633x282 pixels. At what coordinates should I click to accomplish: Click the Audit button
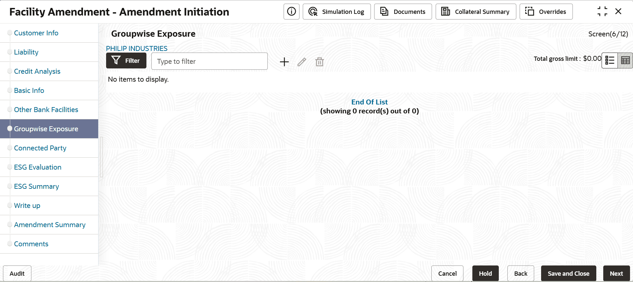17,273
